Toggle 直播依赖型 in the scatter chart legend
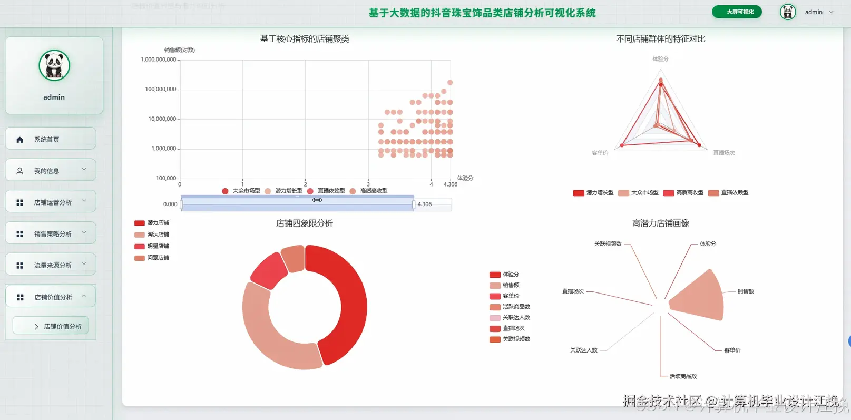This screenshot has height=420, width=851. 326,191
